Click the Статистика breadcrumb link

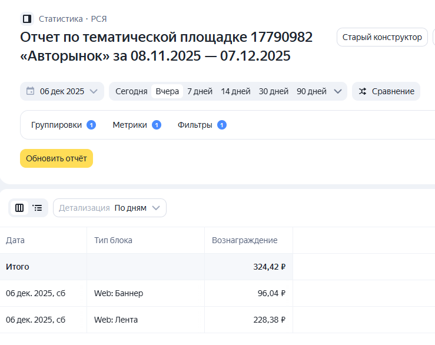point(61,19)
